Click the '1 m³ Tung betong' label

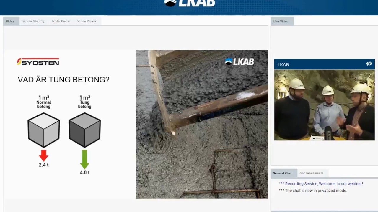[x=85, y=102]
